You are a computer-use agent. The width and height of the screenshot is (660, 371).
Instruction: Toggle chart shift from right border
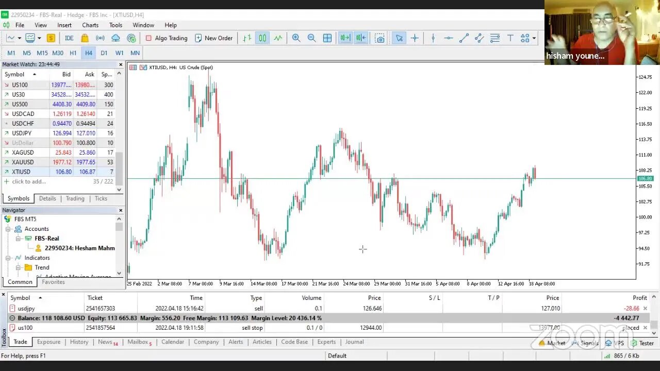[x=360, y=38]
